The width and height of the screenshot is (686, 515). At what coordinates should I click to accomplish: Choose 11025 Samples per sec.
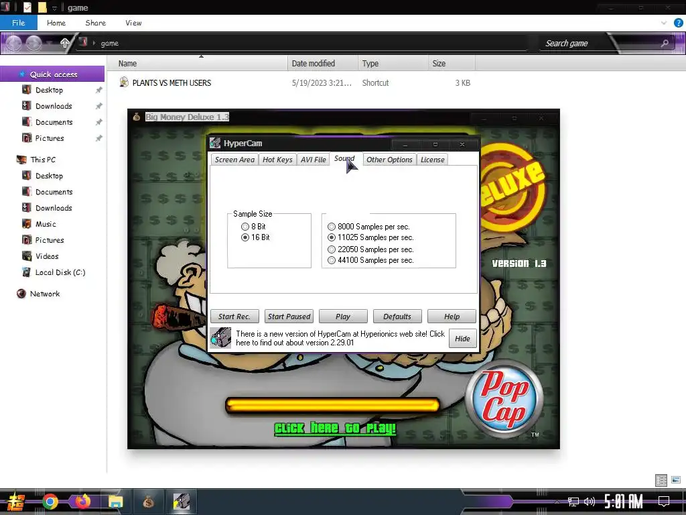click(370, 237)
